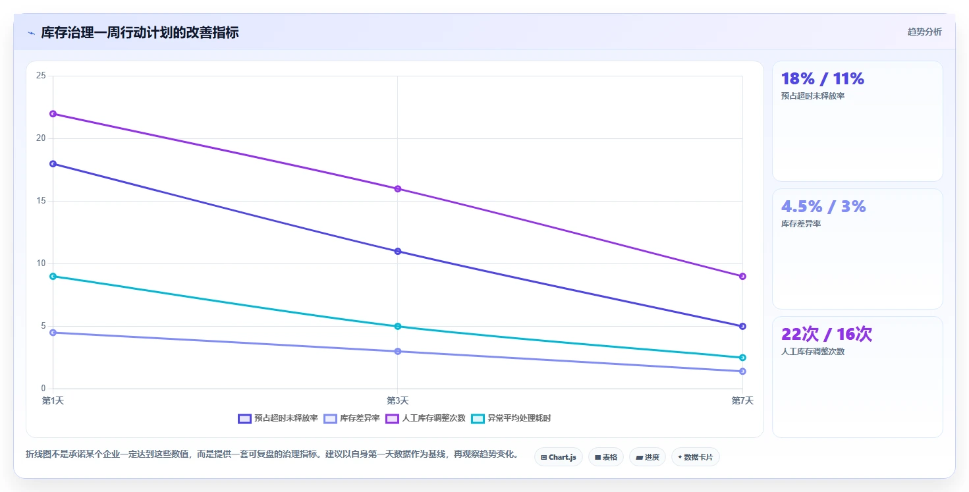Click the 异常平均处理耗时 point at 第7天
The image size is (969, 492).
click(x=742, y=358)
